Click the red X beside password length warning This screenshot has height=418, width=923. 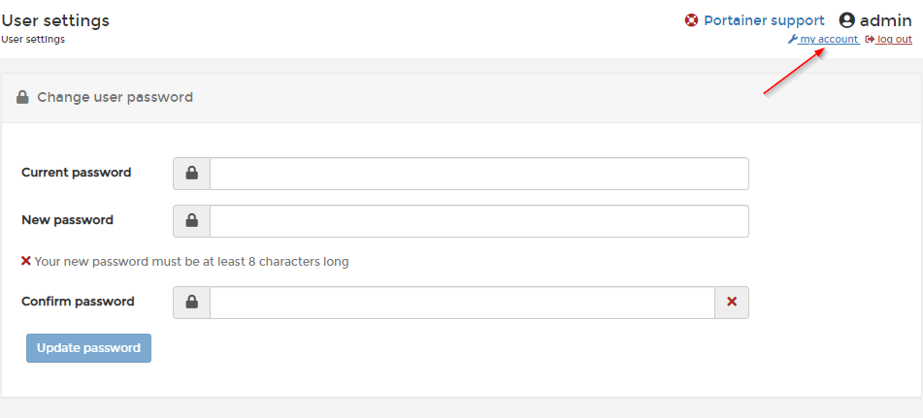(26, 261)
